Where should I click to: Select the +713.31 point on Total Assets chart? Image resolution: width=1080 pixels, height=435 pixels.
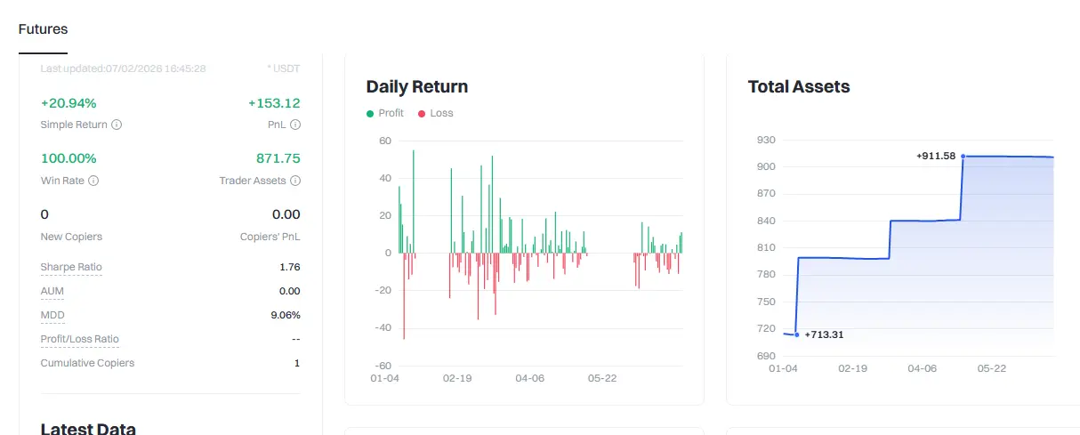[x=796, y=334]
